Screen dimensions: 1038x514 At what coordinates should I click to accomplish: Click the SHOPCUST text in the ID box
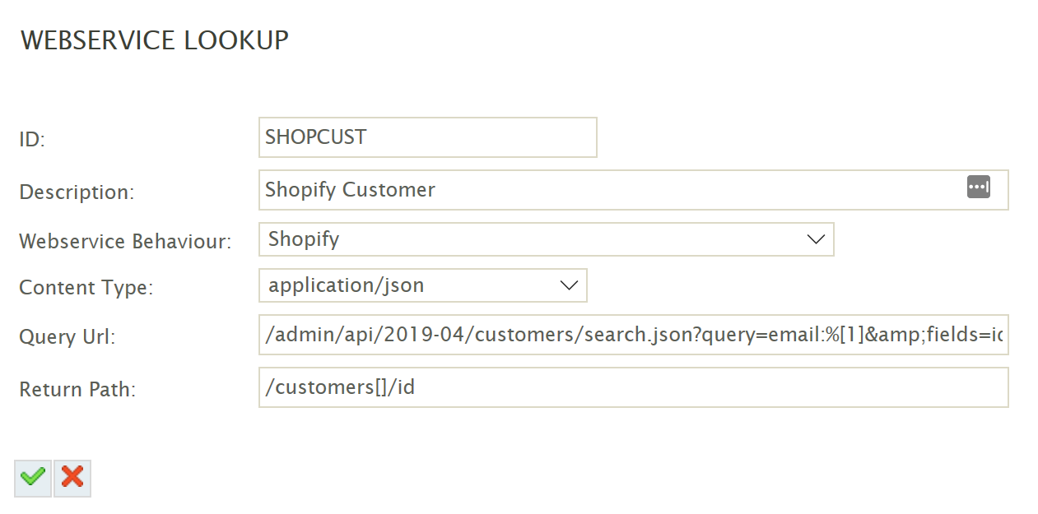pyautogui.click(x=316, y=137)
